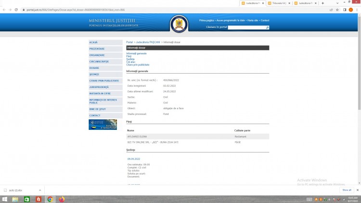Click the Ministry of Justice emblem logo
Screen dimensions: 361x203
click(x=179, y=24)
